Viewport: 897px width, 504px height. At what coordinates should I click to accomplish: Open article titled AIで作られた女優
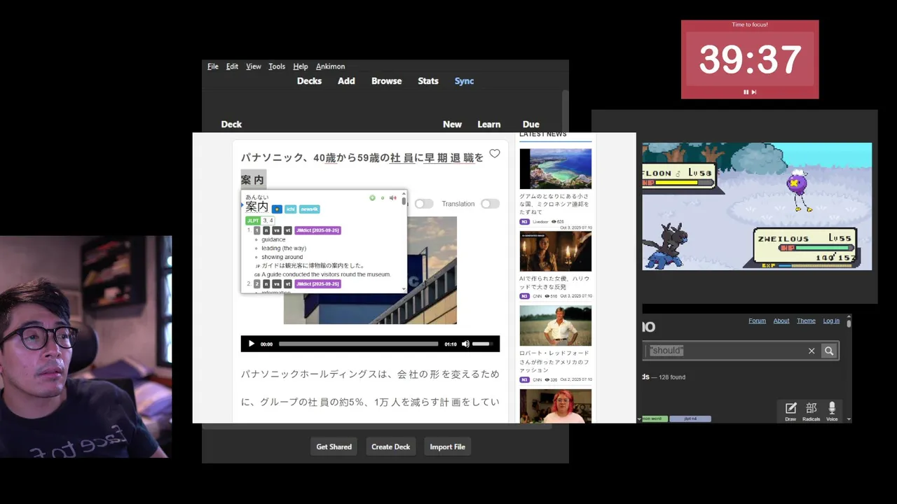[554, 283]
